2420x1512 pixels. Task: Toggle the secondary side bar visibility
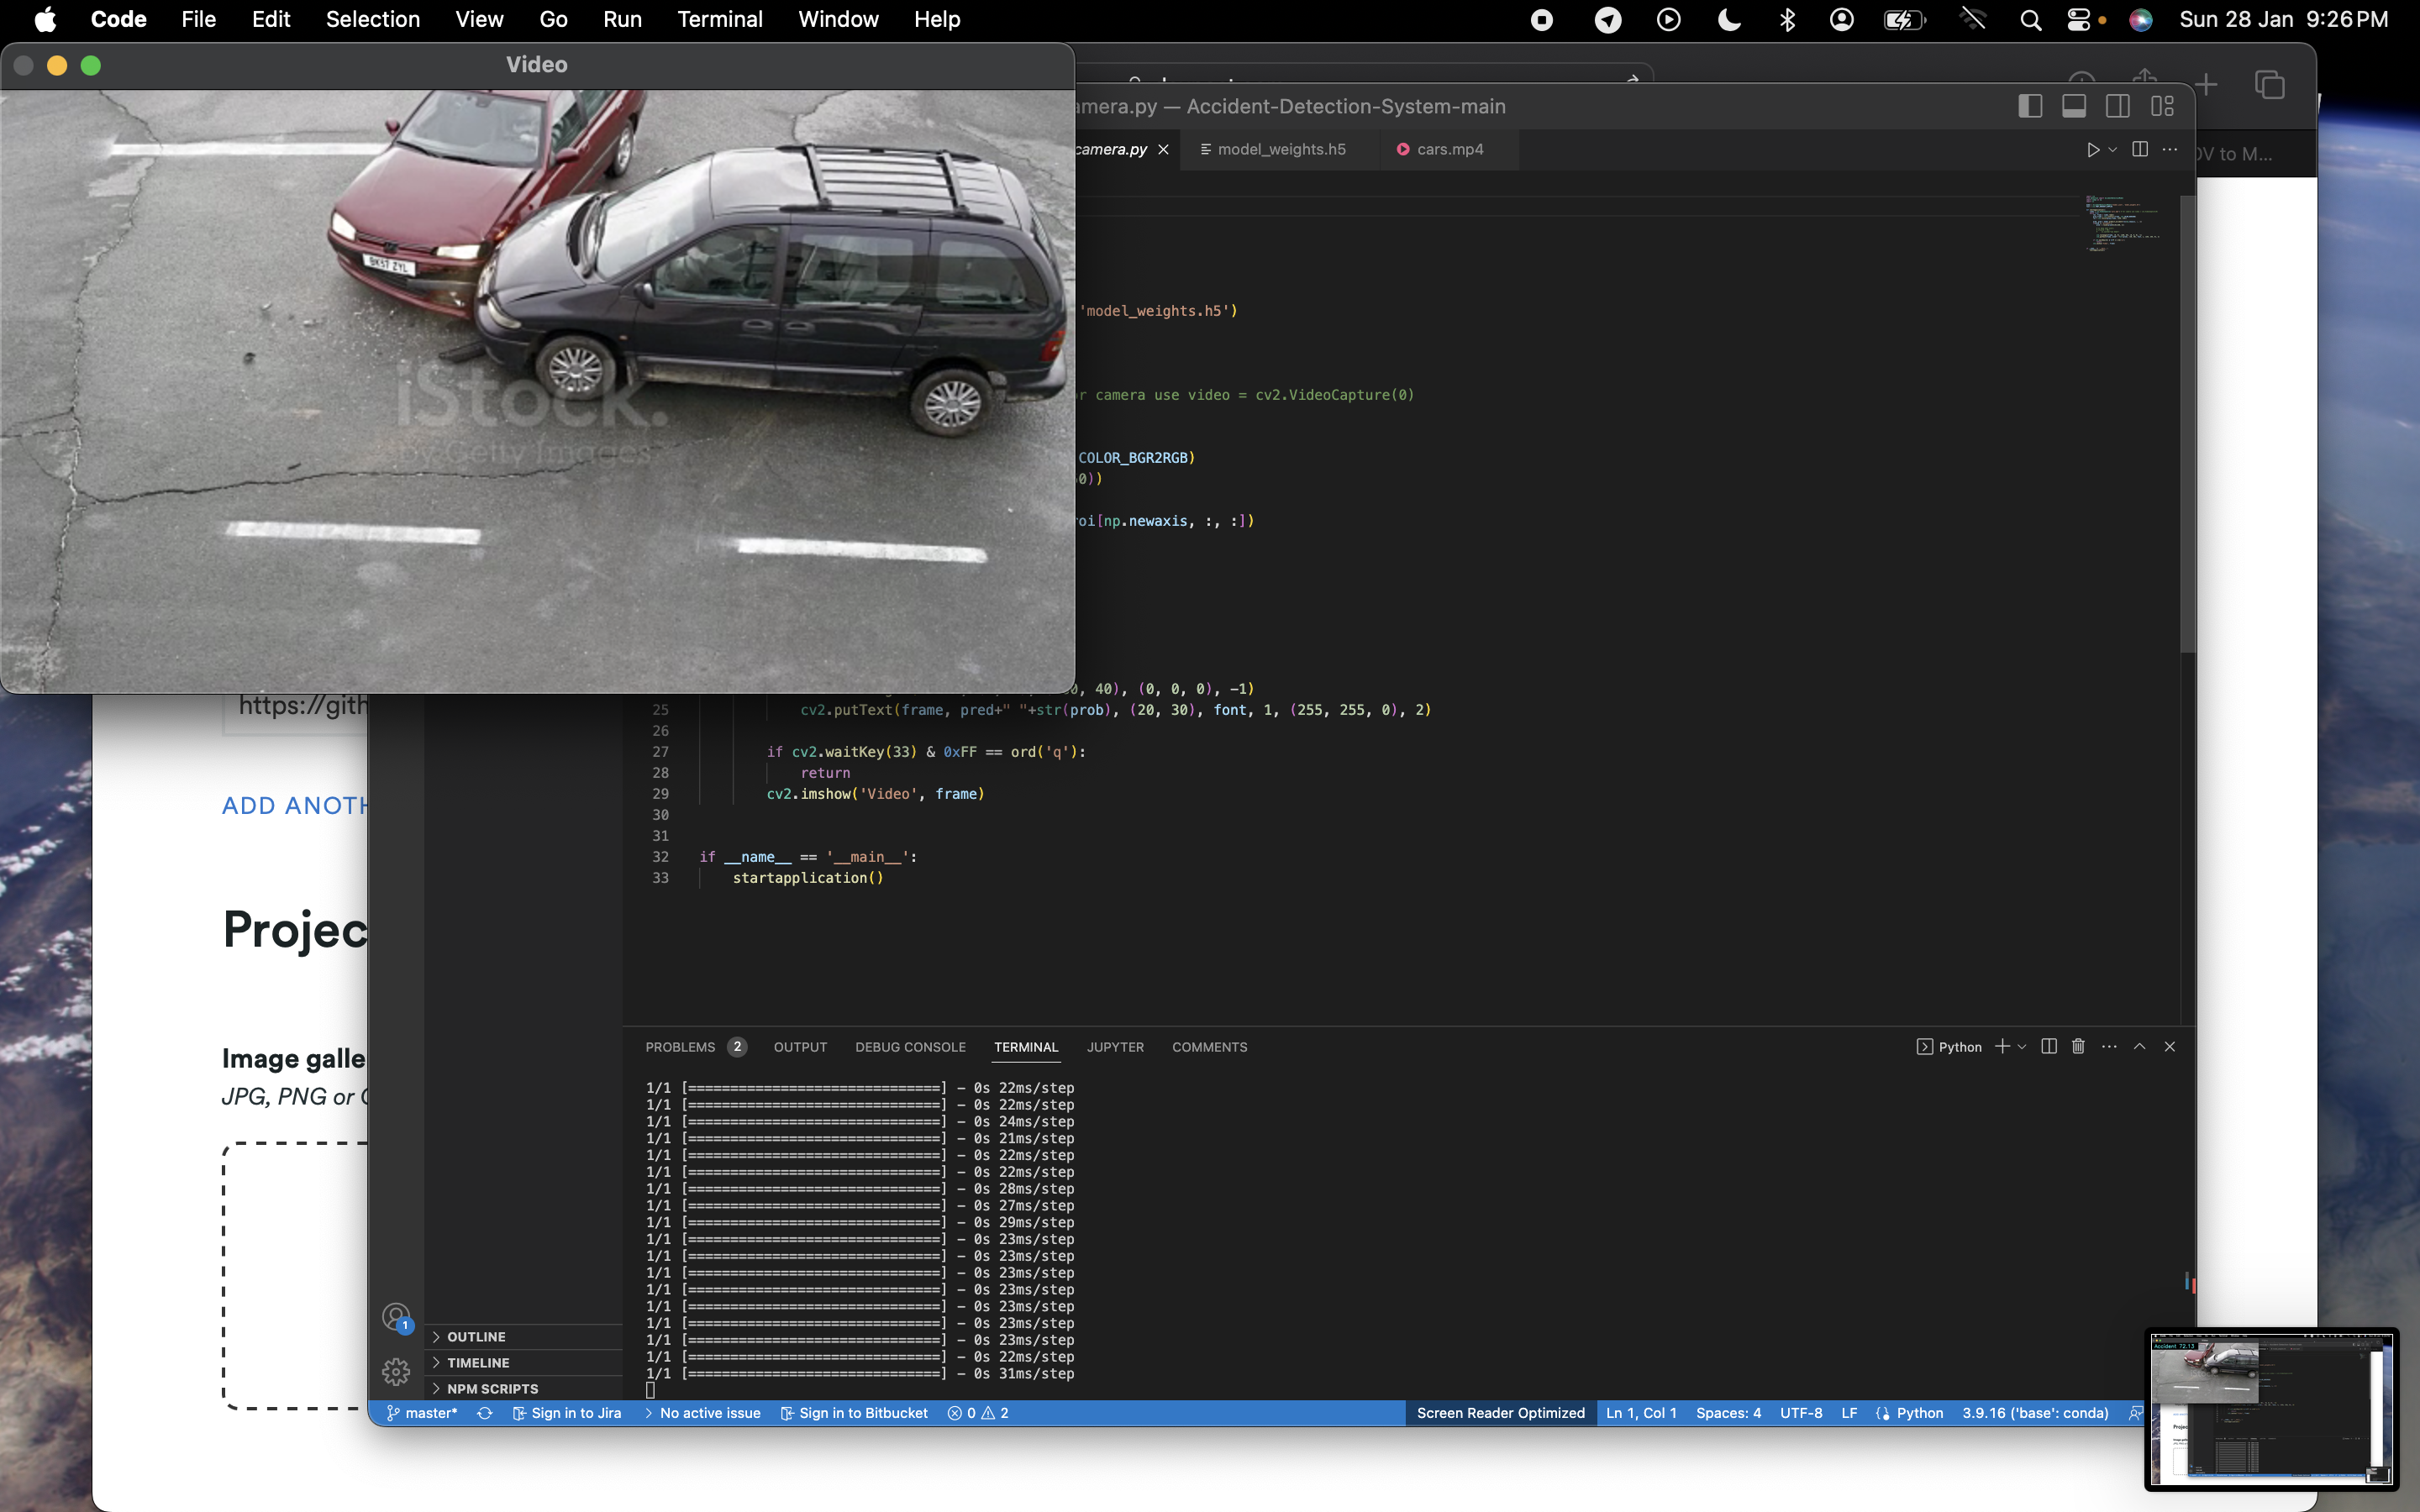[x=2118, y=106]
